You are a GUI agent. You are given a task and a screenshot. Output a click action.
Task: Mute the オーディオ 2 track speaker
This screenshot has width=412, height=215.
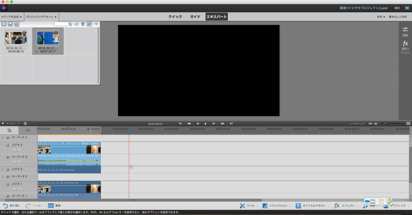coord(8,177)
